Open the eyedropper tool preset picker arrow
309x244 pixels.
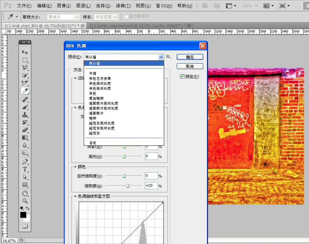[17, 17]
